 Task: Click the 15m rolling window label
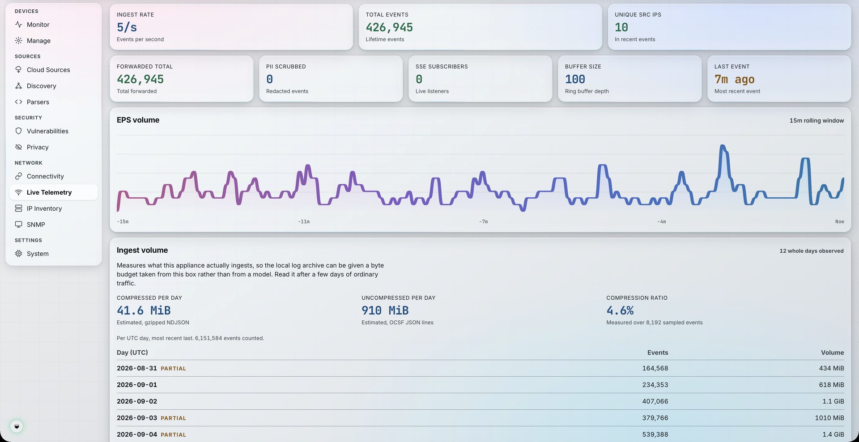point(816,120)
